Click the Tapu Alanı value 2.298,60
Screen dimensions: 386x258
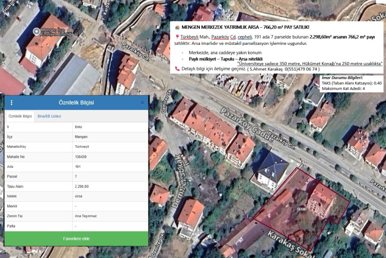coord(82,187)
